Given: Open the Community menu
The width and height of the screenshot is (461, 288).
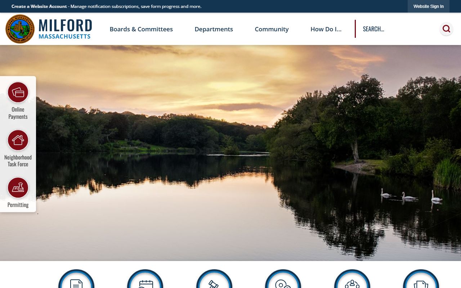Looking at the screenshot, I should [272, 29].
